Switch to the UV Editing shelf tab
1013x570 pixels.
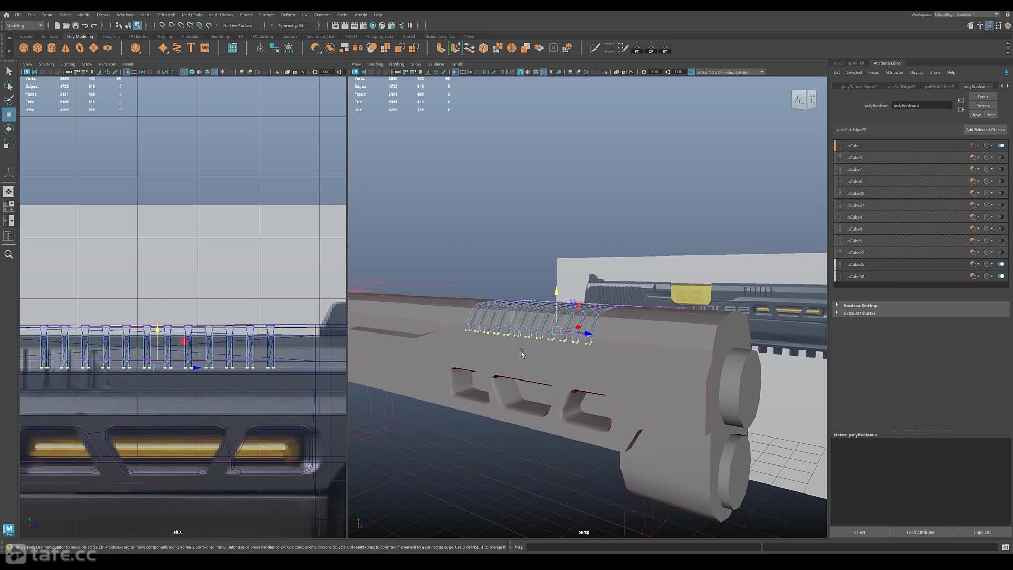[139, 36]
